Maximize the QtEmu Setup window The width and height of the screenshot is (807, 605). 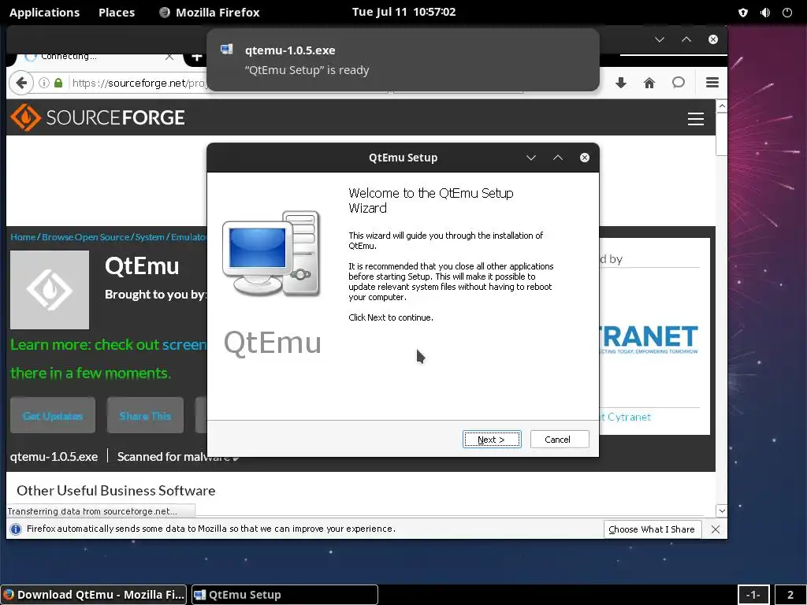(558, 158)
